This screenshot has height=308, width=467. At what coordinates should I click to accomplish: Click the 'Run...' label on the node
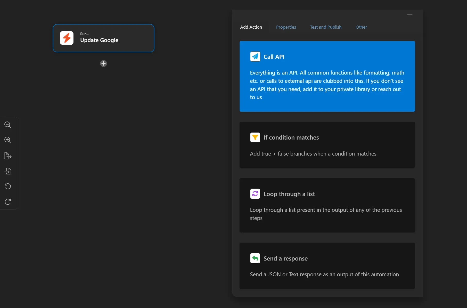tap(84, 34)
